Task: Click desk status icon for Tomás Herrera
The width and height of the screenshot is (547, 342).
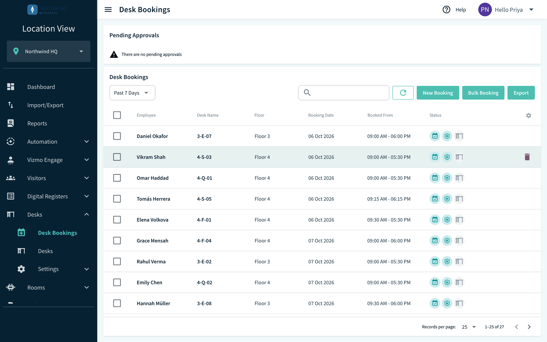Action: (459, 199)
